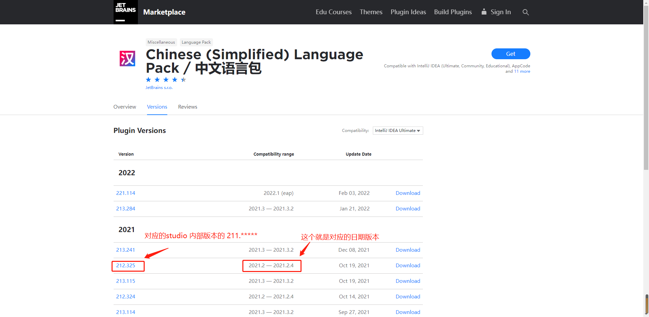The image size is (649, 317).
Task: Download version 221.114
Action: coord(408,193)
